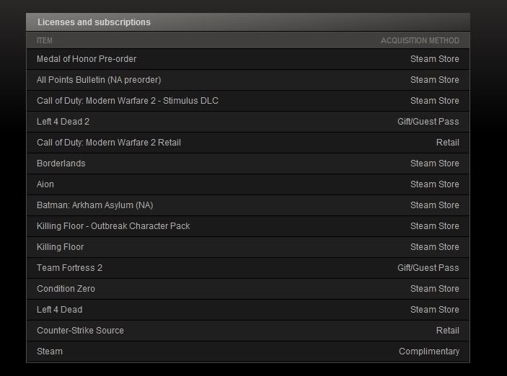Click Steam Store in Condition Zero row
507x376 pixels.
pos(435,289)
